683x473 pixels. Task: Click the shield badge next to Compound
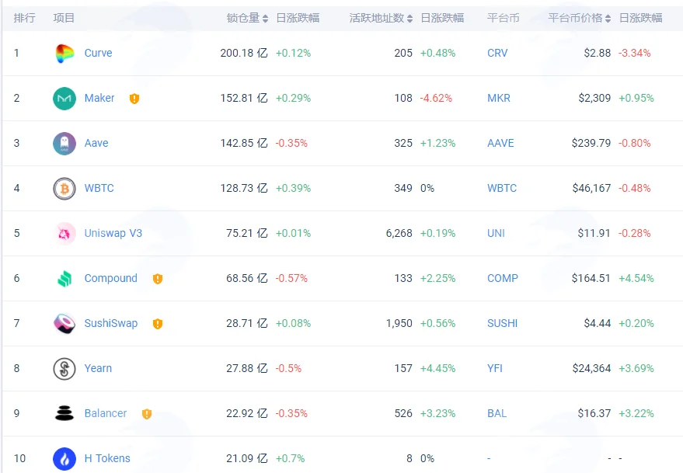(x=158, y=279)
